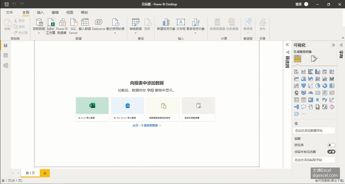345x184 pixels.
Task: Select matrix visual
Action: pyautogui.click(x=310, y=100)
